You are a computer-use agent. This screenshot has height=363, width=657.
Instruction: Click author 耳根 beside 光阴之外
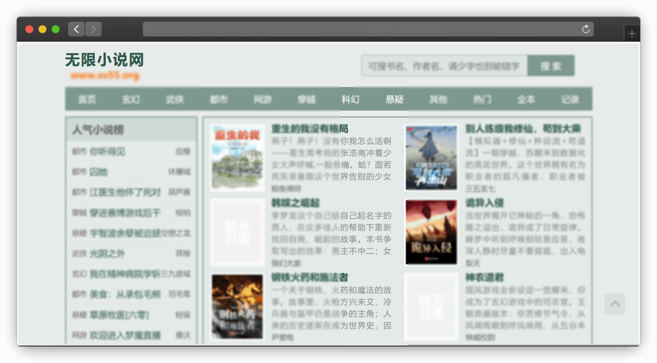point(183,254)
